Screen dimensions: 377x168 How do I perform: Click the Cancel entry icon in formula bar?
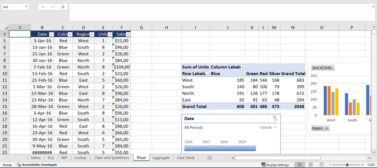[43, 7]
